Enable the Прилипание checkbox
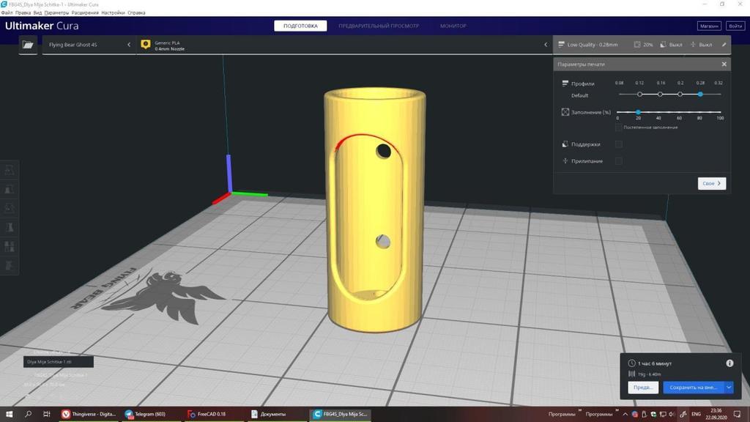Viewport: 750px width, 422px height. 619,160
